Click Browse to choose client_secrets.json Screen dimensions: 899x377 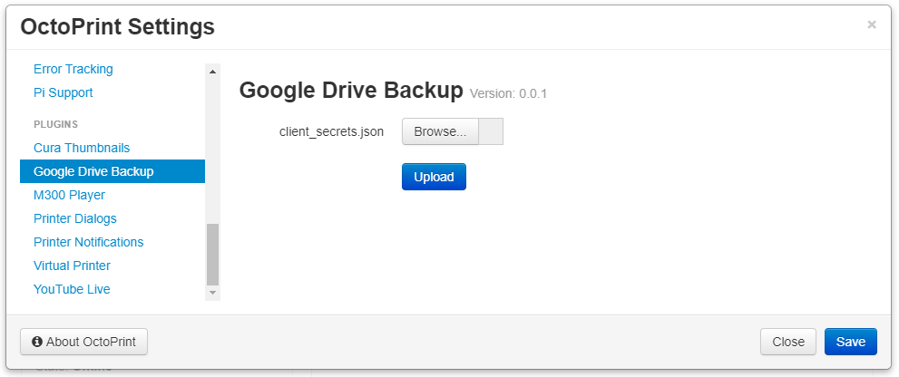440,131
